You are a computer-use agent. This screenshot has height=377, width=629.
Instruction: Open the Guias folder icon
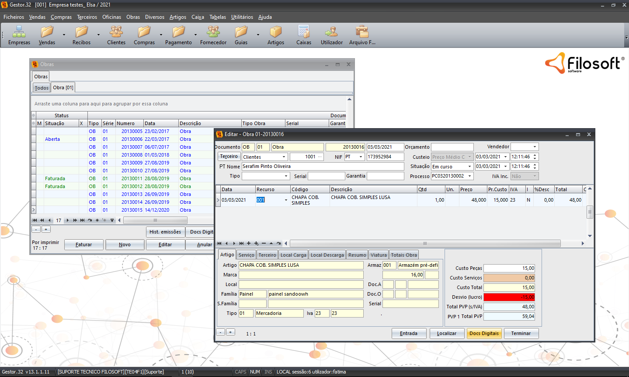pos(241,32)
